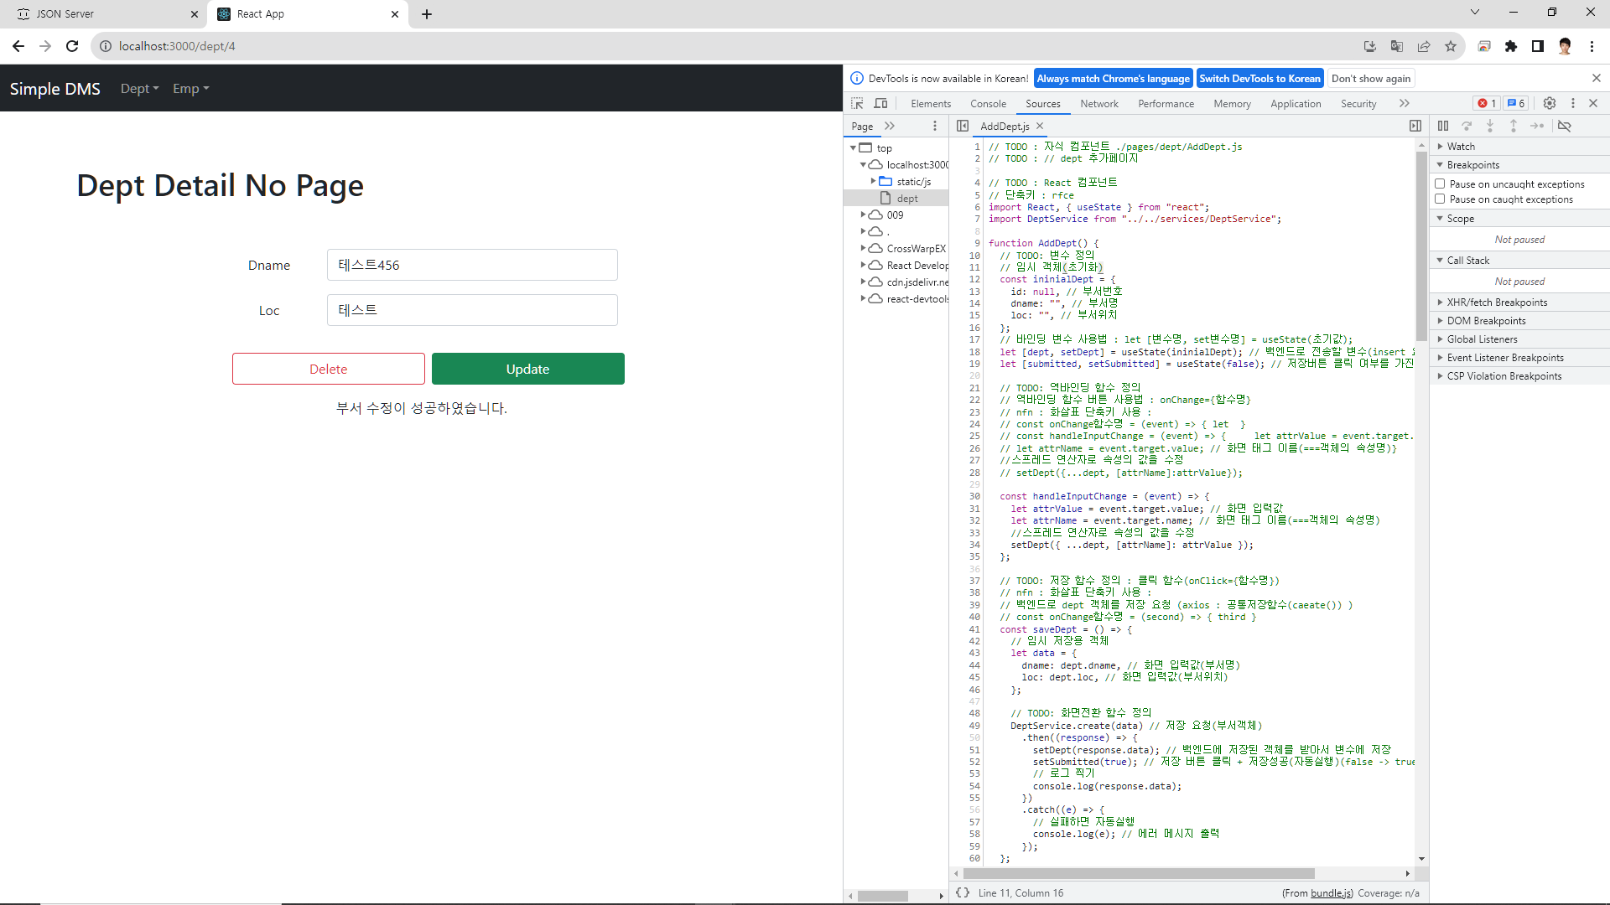
Task: Click the browser reload icon
Action: point(72,46)
